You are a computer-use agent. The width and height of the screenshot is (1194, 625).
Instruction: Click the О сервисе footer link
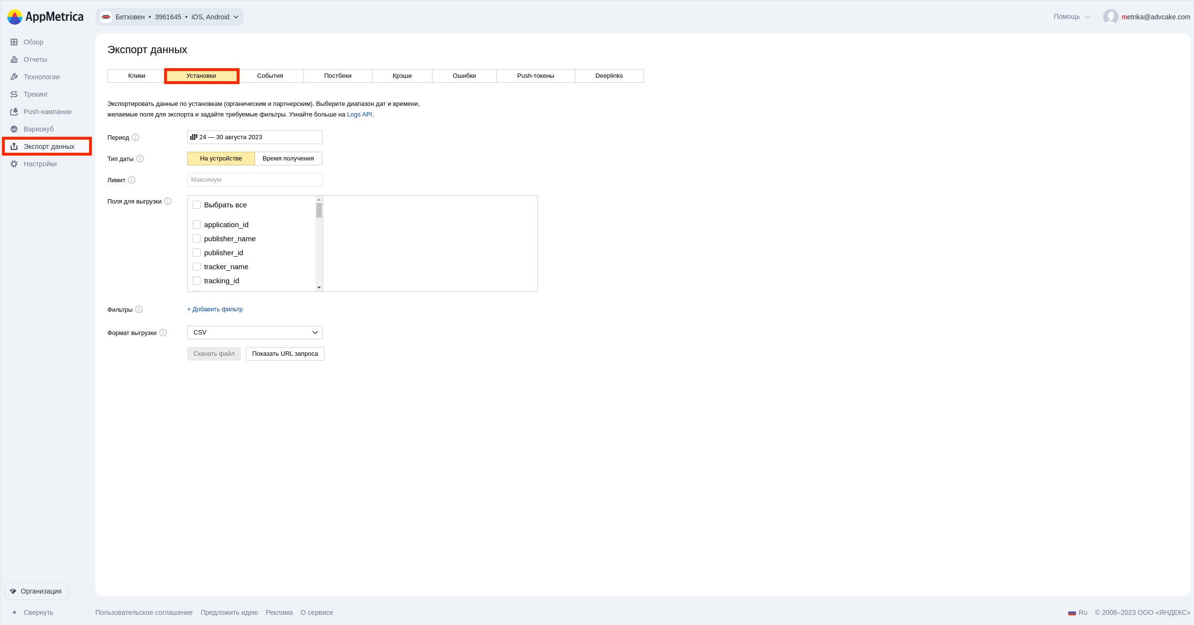coord(317,612)
